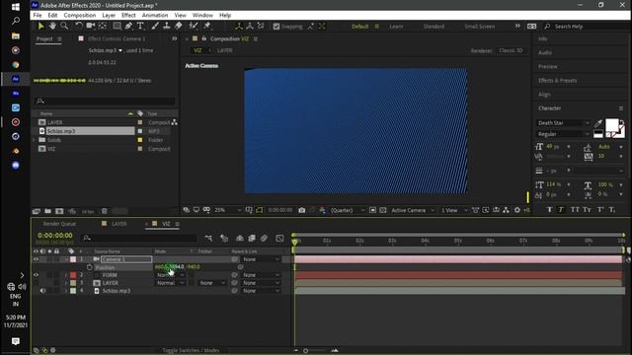Screen dimensions: 632x355
Task: Toggle Frame Blending icon in timeline
Action: [x=252, y=239]
